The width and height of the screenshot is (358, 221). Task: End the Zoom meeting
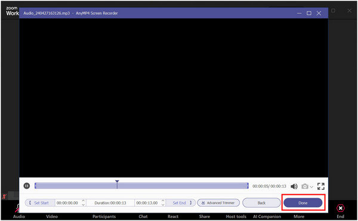(x=341, y=211)
